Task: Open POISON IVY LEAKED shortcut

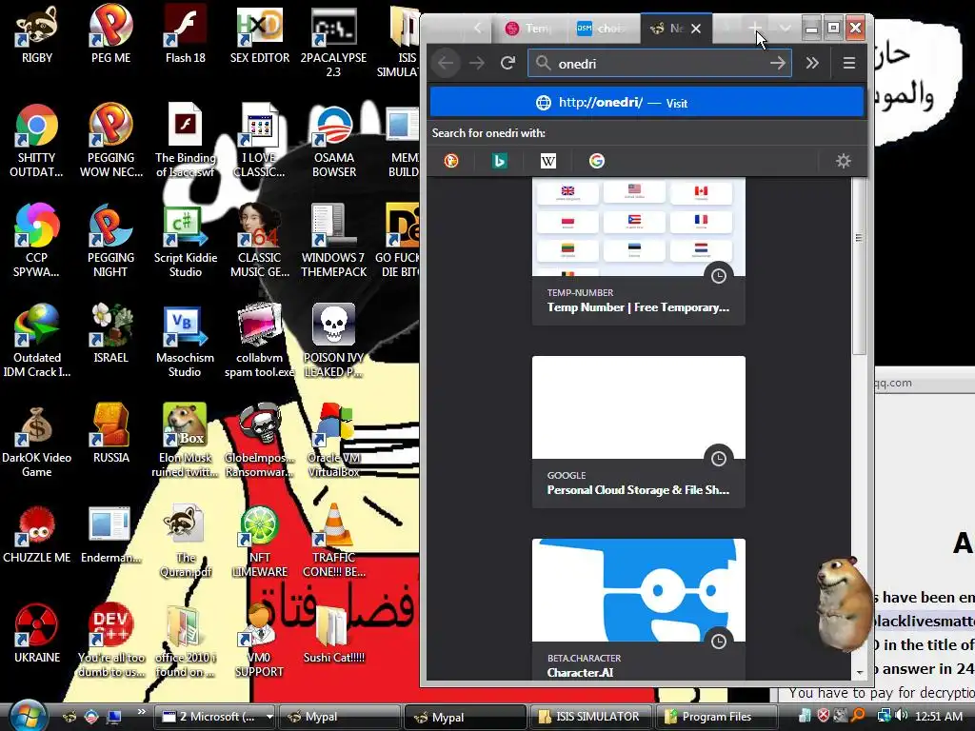Action: coord(334,342)
